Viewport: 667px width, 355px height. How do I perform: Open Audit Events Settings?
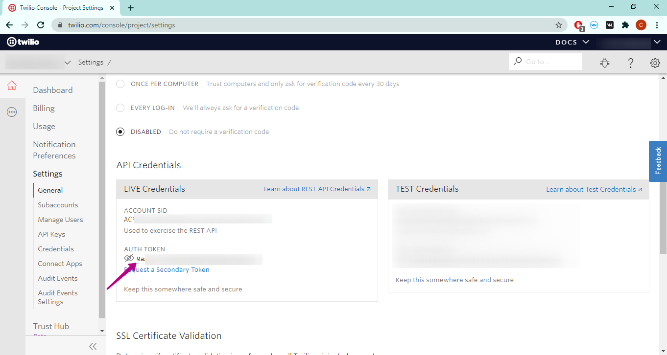58,297
